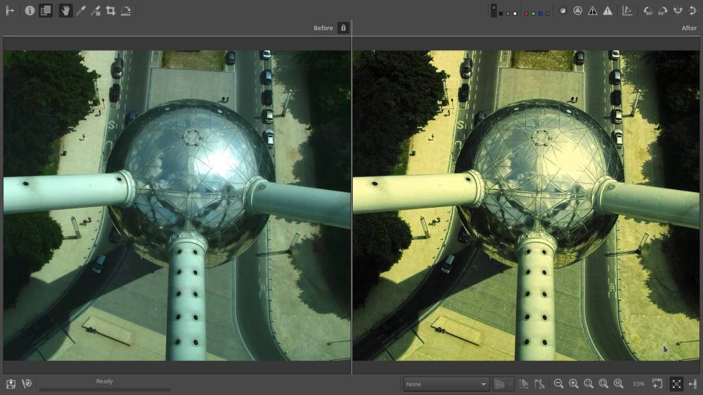Toggle the Before/After comparison view
The width and height of the screenshot is (703, 395).
(x=45, y=10)
